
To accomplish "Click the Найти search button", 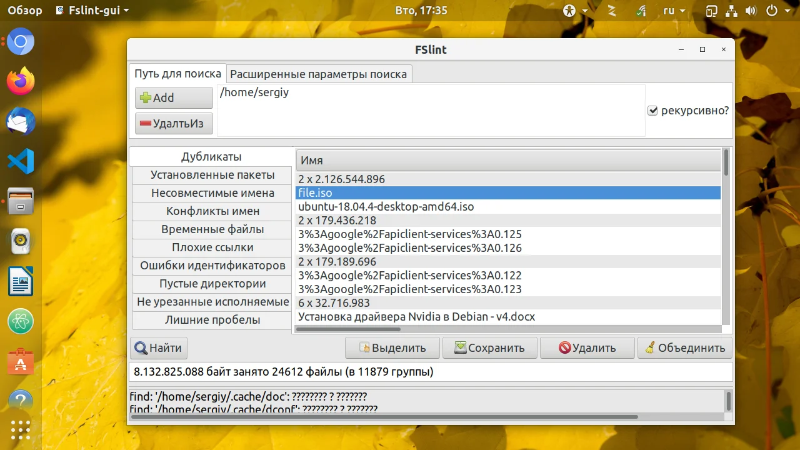I will 159,348.
